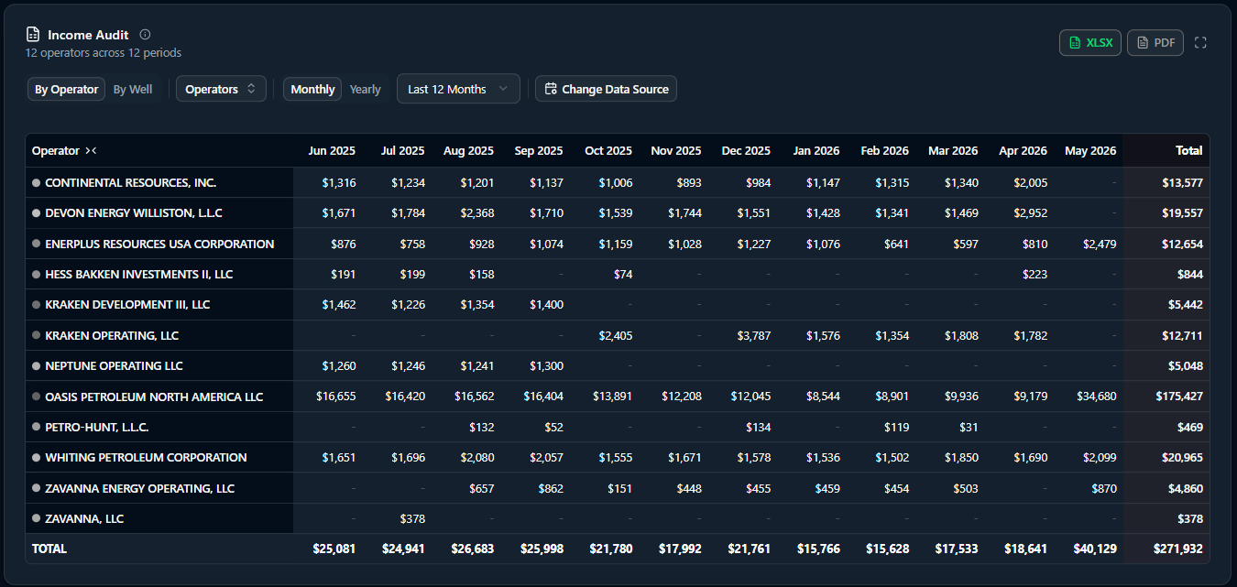Click Continental Nov 2025 value $893

[688, 182]
